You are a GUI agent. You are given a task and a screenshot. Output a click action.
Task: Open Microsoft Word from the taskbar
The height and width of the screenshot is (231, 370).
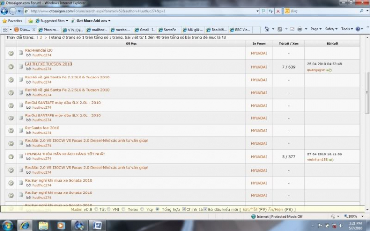(97, 225)
